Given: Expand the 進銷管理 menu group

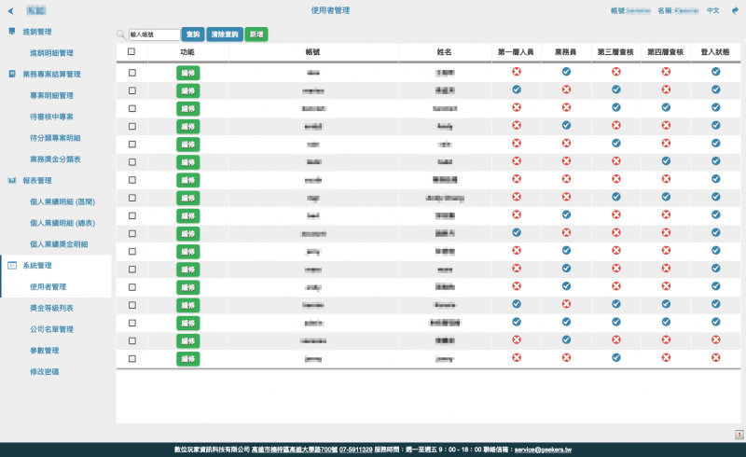Looking at the screenshot, I should pyautogui.click(x=37, y=32).
